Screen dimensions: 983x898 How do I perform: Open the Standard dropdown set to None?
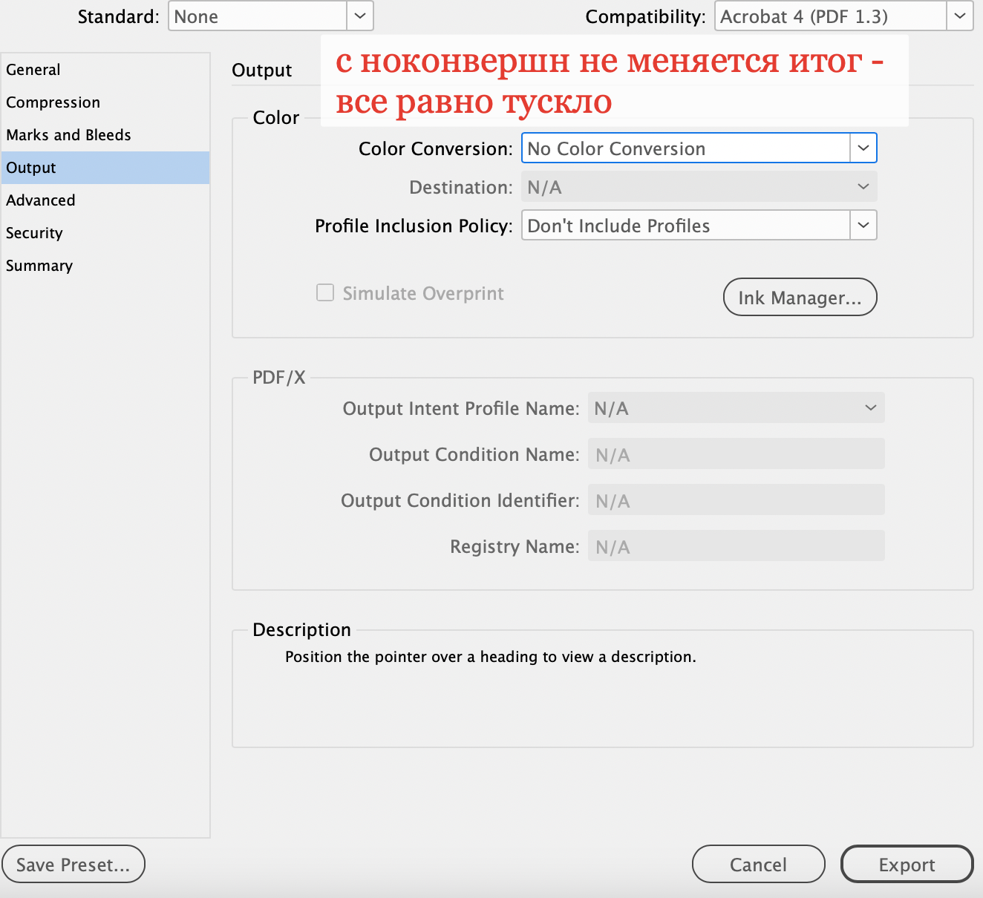(271, 16)
